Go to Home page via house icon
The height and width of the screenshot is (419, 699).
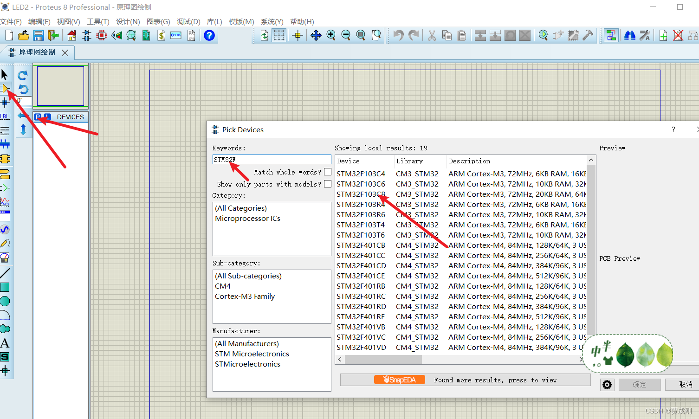pos(72,35)
